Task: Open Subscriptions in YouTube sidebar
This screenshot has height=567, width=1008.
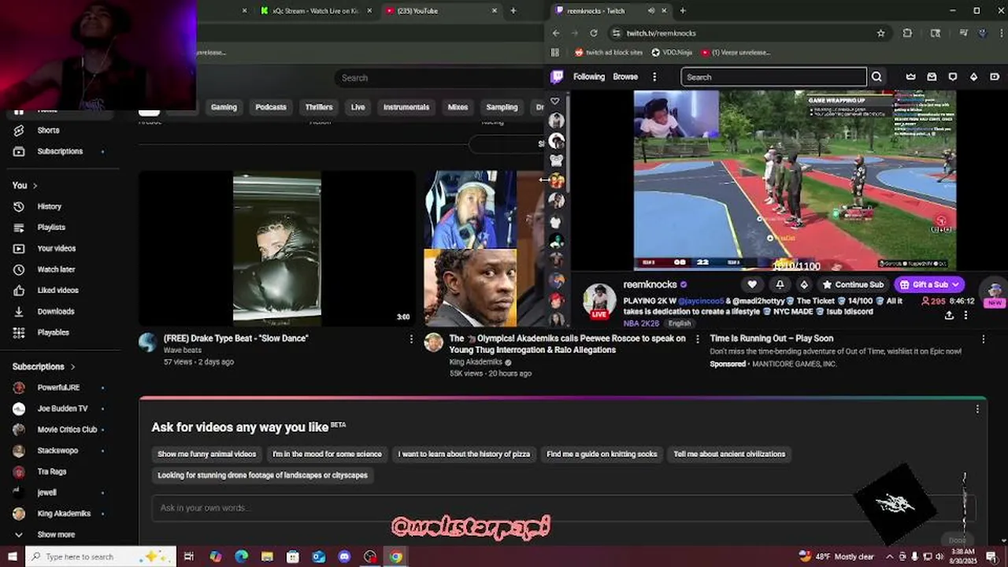Action: [x=59, y=151]
